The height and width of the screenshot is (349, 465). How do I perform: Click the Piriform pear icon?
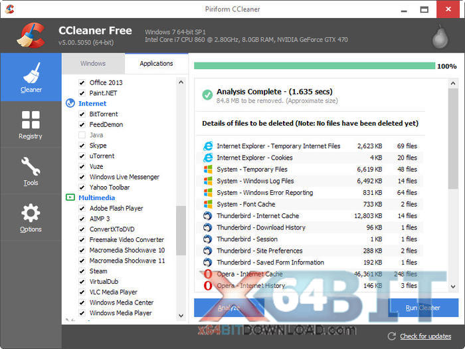440,37
